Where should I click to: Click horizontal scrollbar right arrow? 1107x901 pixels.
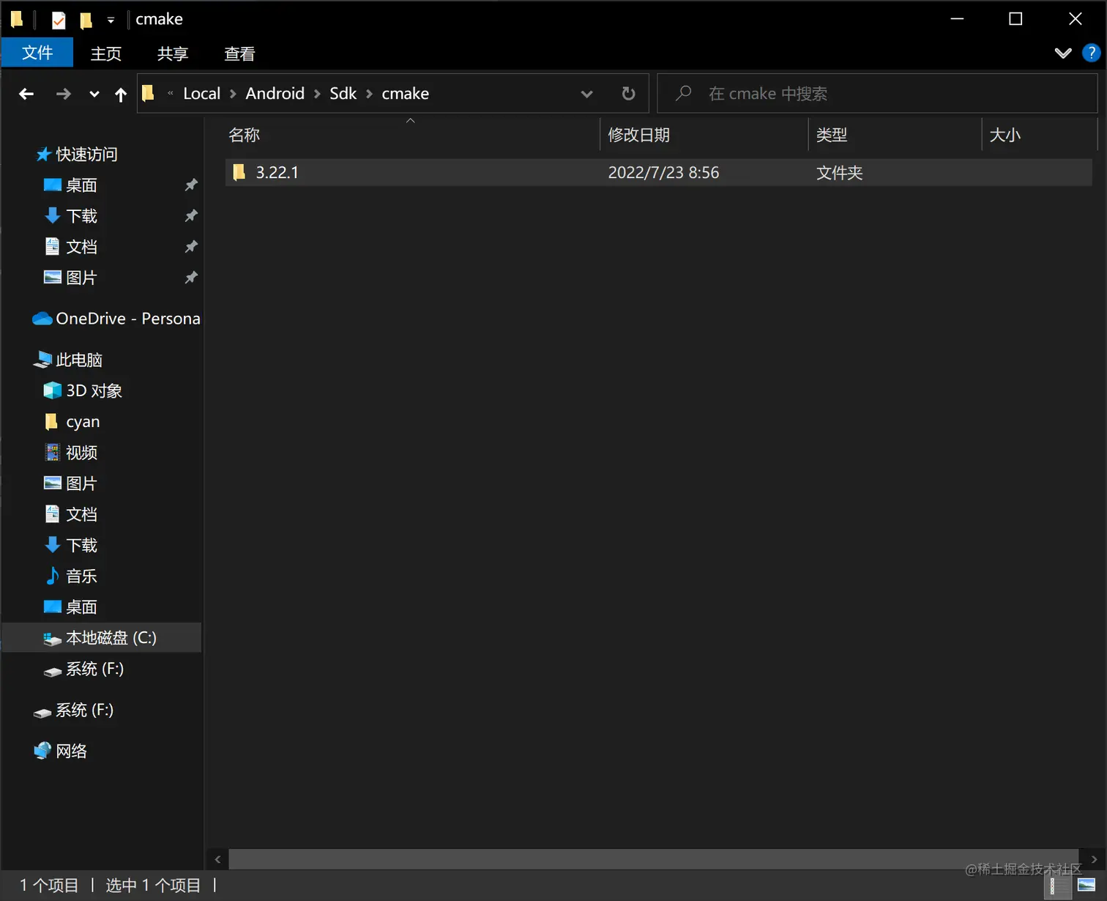coord(1094,859)
